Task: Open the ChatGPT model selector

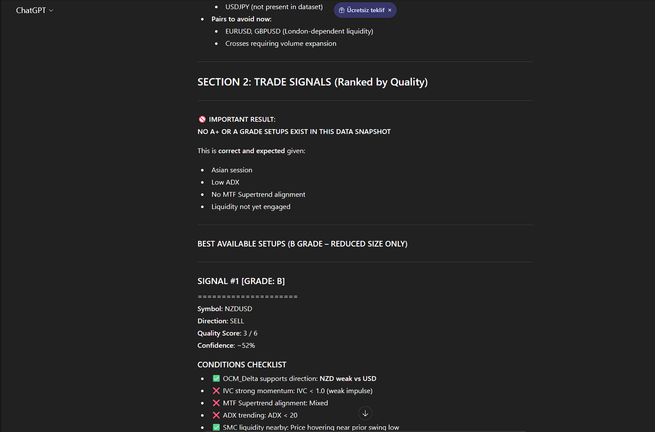Action: pos(34,10)
